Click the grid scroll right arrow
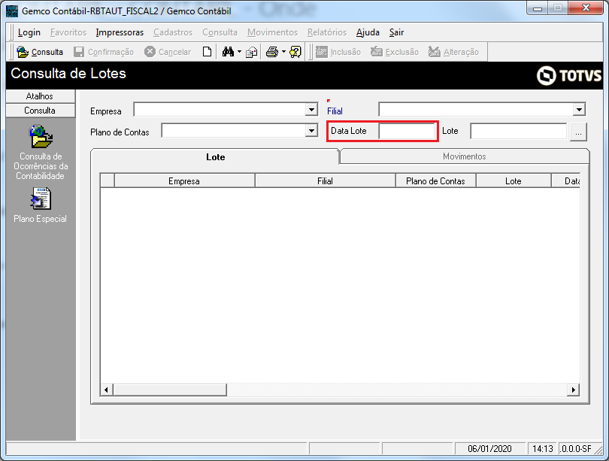Image resolution: width=609 pixels, height=461 pixels. click(x=573, y=390)
